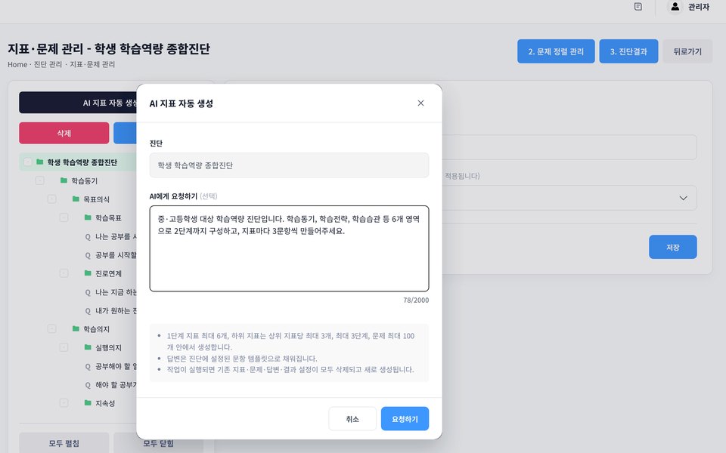Select the 진로연계 tree label
Screen dimensions: 726x453
point(108,273)
